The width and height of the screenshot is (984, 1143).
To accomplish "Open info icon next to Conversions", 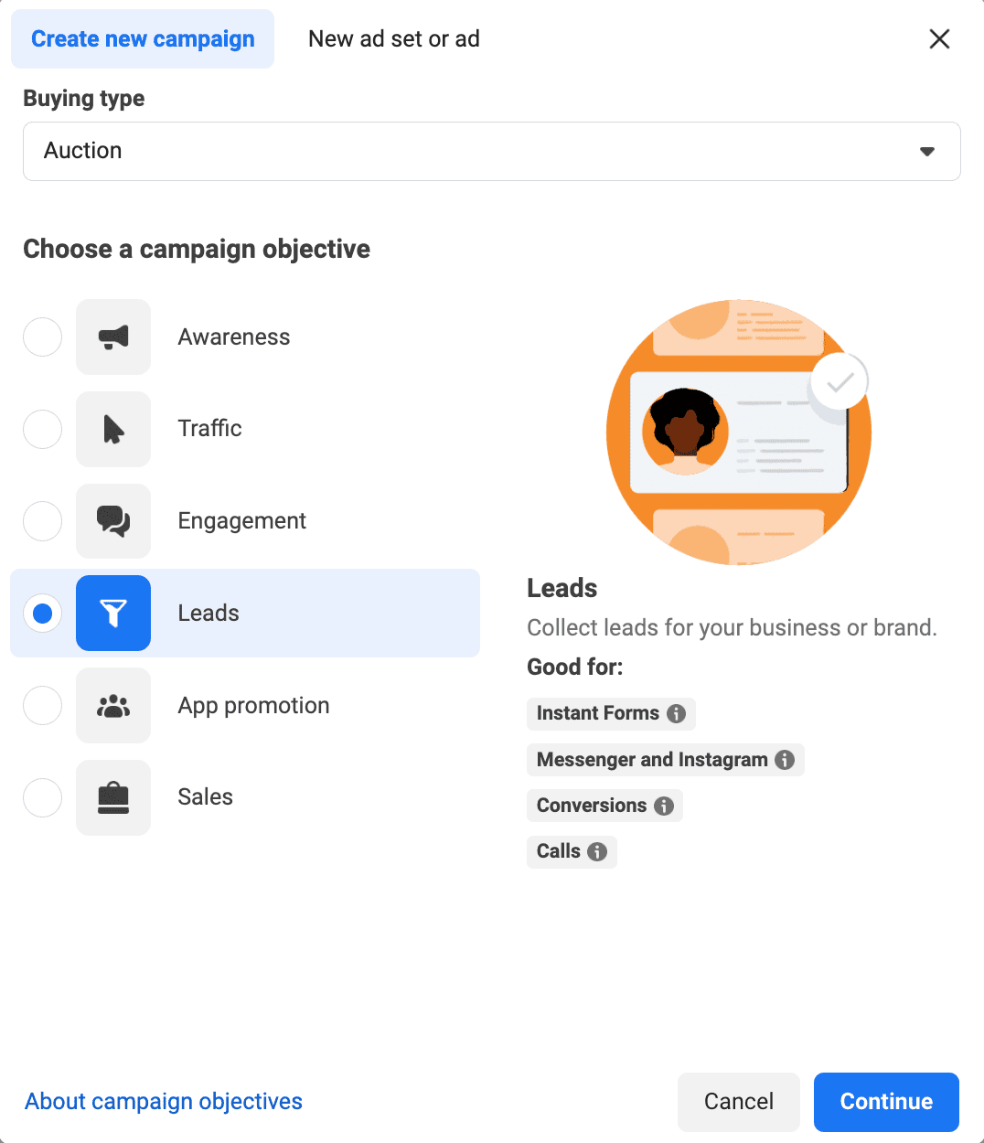I will click(664, 806).
